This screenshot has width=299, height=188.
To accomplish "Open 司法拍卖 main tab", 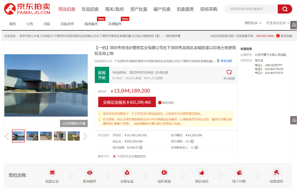I will click(67, 9).
